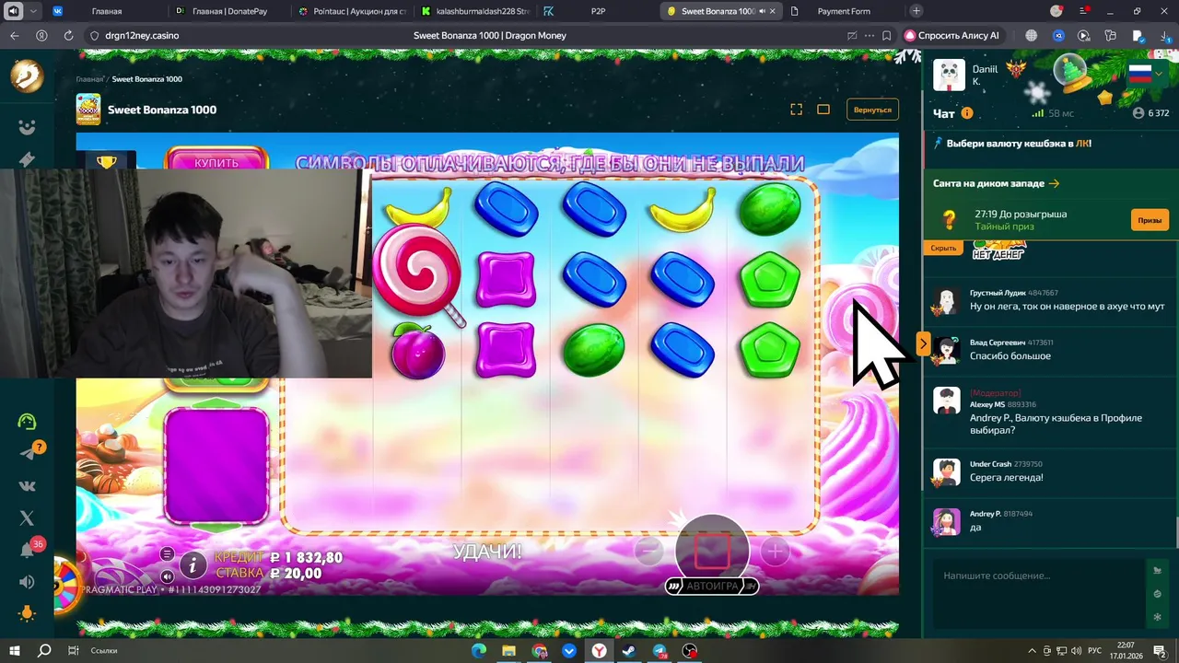1179x663 pixels.
Task: Open notifications bell with 36 badge
Action: [27, 550]
